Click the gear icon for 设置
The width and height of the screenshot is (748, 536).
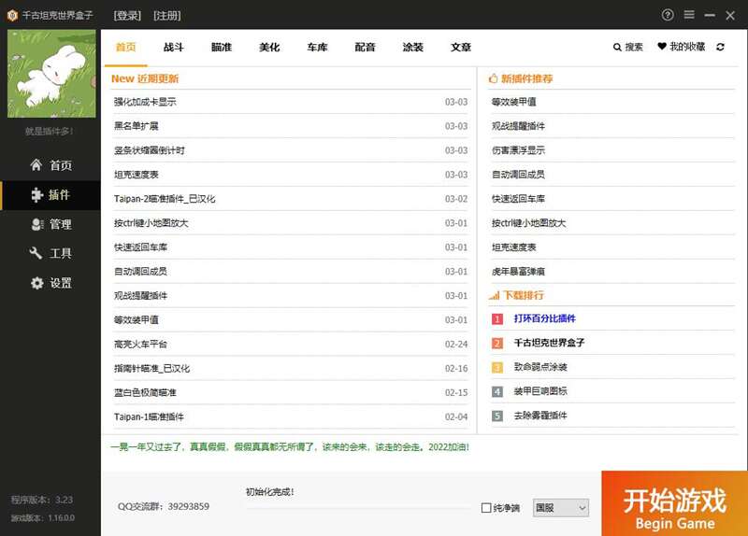click(x=36, y=283)
